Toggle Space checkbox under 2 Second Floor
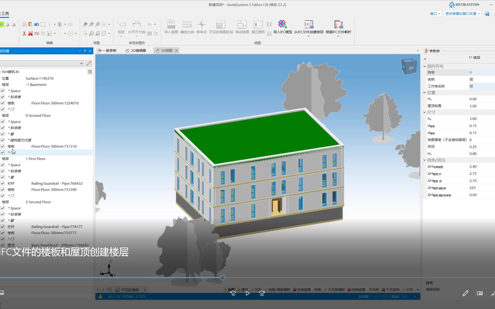Viewport: 495px width, 309px height. [3, 208]
